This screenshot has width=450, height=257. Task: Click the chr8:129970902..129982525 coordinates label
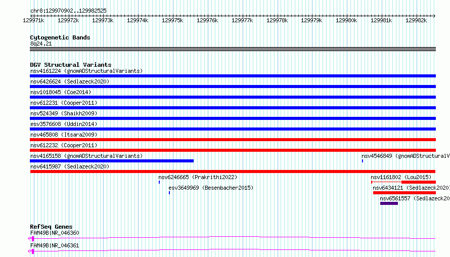pos(68,11)
